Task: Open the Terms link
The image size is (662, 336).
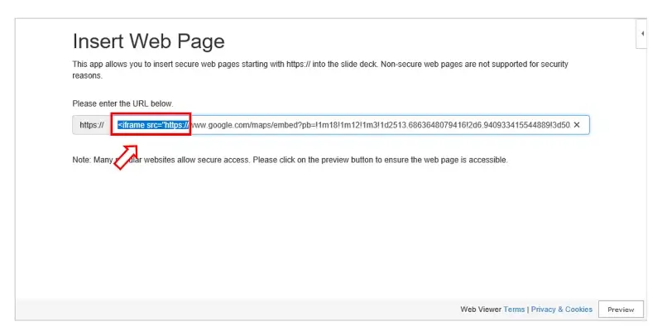Action: 514,310
